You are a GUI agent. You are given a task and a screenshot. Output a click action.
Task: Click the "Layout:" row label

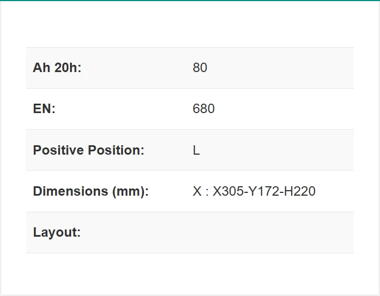57,232
